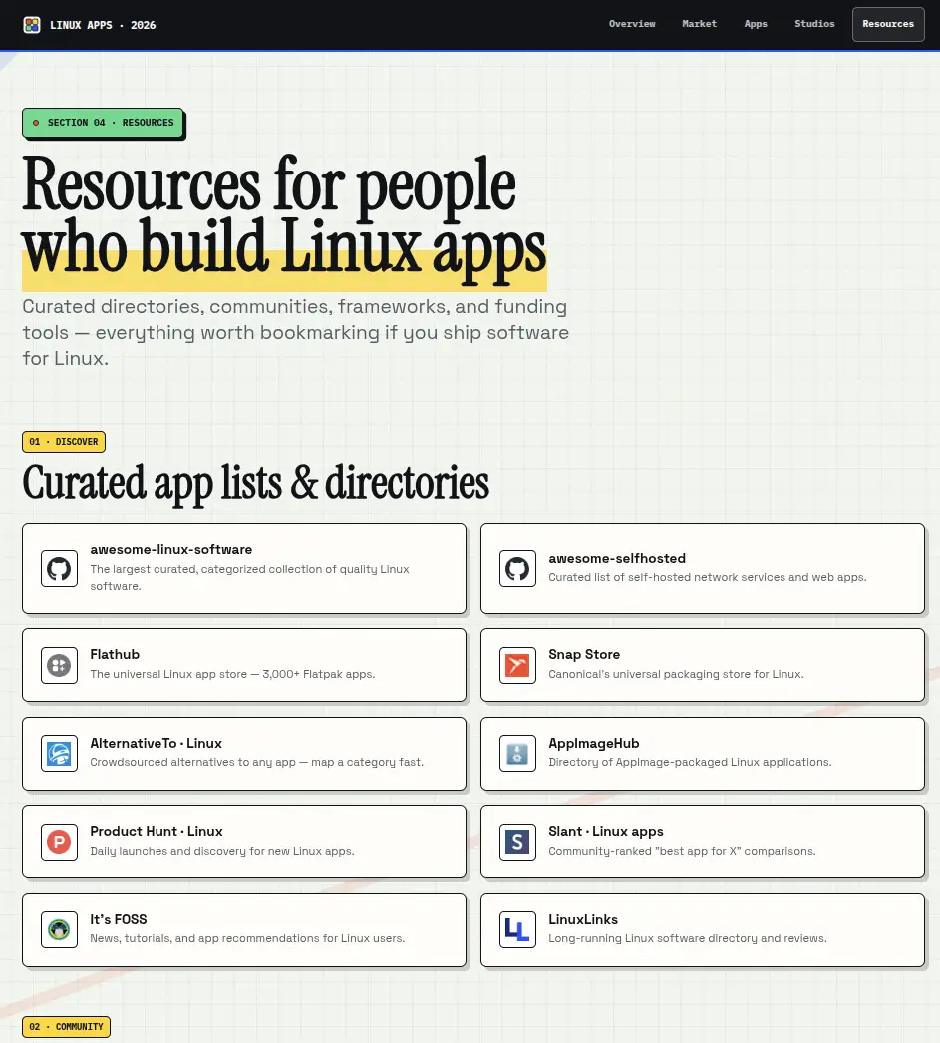Click 'The largest curated, categorized collection' text
940x1043 pixels.
click(x=249, y=578)
